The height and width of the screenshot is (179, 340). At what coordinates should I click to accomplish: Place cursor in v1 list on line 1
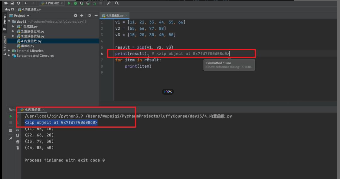(x=150, y=22)
